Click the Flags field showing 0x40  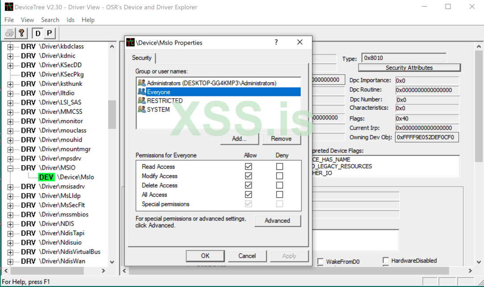427,118
